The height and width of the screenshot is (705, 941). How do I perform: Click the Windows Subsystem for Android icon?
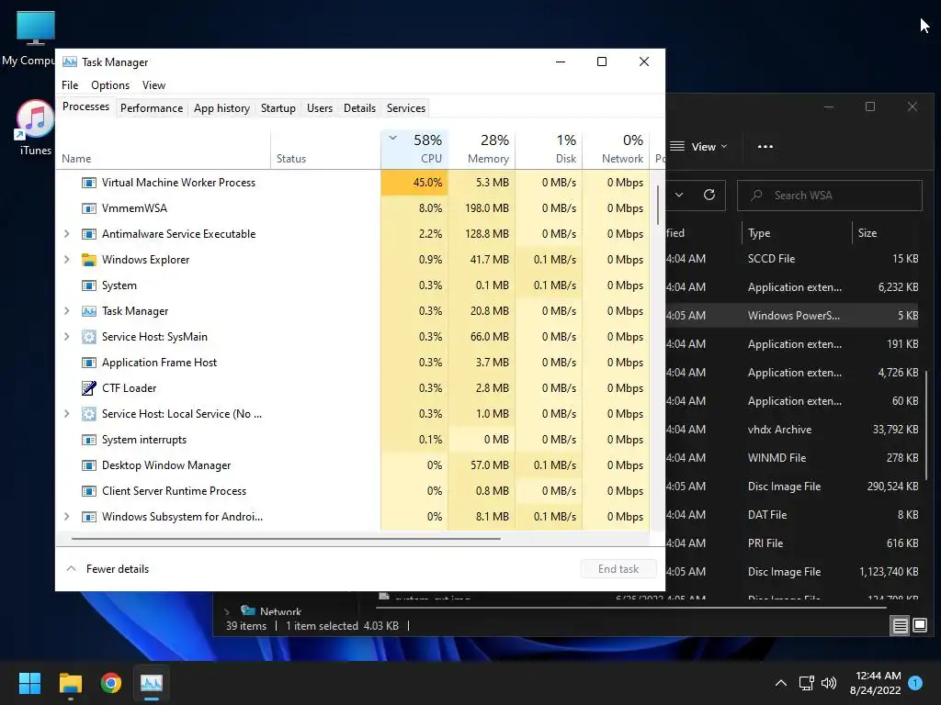[89, 517]
